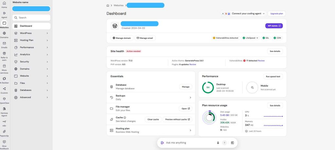Viewport: 335px width, 150px height.
Task: Open the Backups Daily row
Action: tap(151, 97)
